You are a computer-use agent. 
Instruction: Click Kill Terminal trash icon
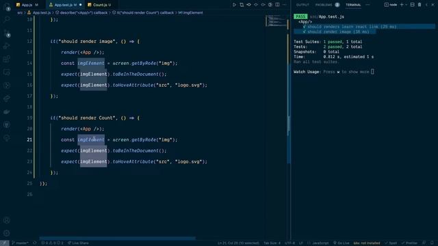[420, 5]
